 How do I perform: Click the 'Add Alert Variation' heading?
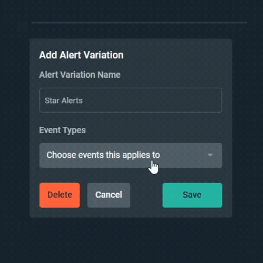tap(81, 55)
